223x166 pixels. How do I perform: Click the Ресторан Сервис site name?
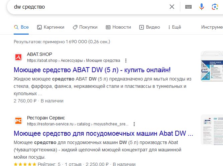pyautogui.click(x=46, y=118)
